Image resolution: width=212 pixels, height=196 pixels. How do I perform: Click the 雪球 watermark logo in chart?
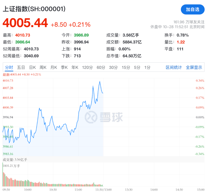103,117
